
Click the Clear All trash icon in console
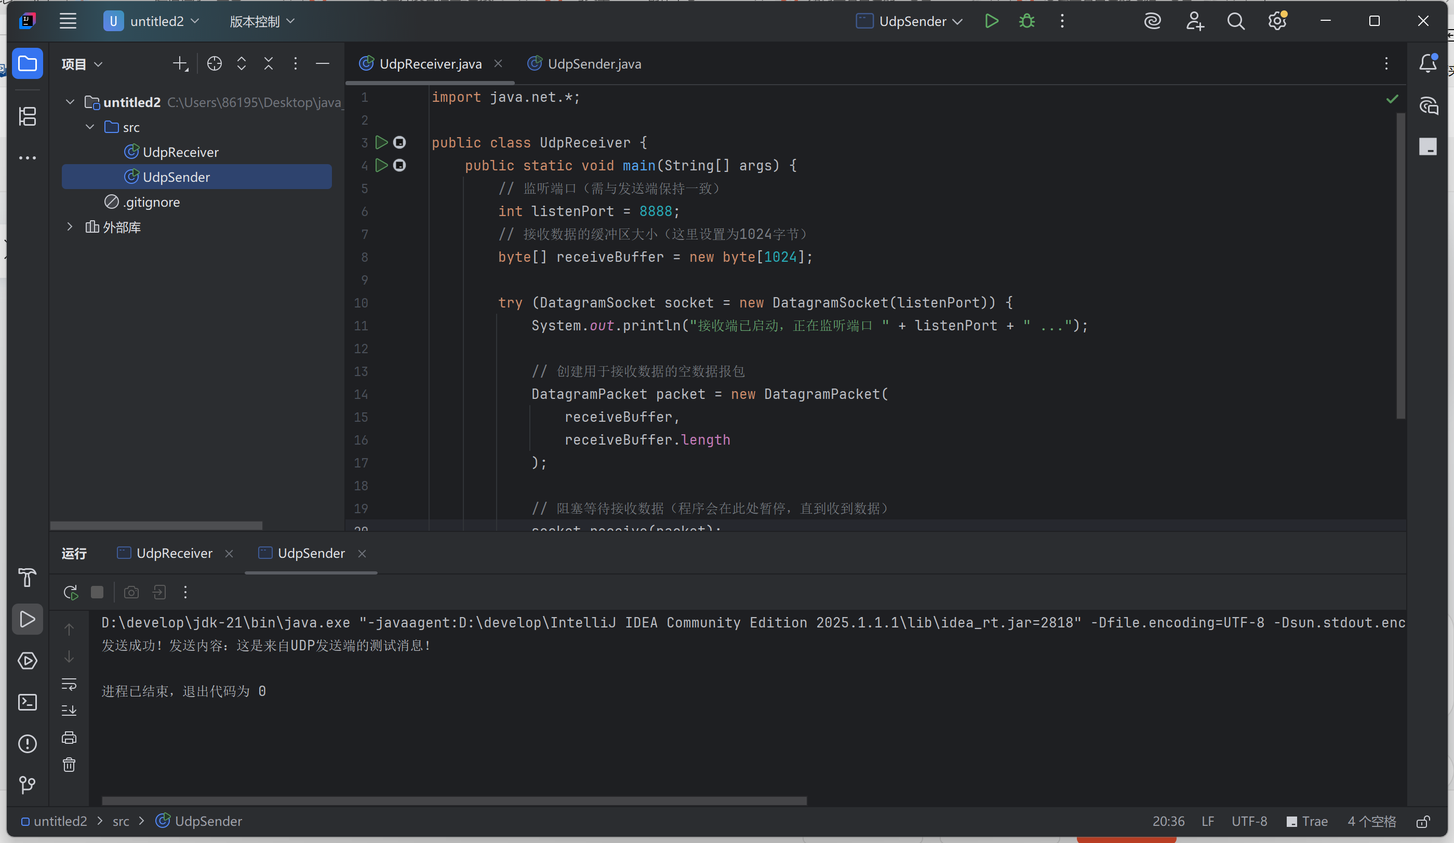click(69, 765)
